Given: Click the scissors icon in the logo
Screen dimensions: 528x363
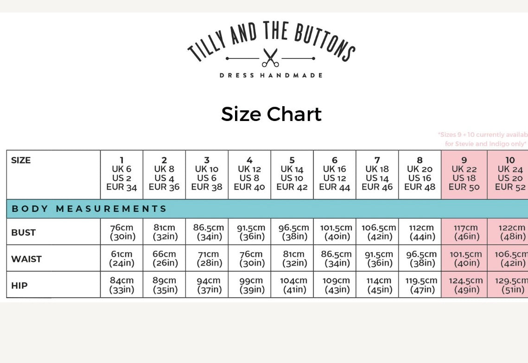Looking at the screenshot, I should 270,58.
